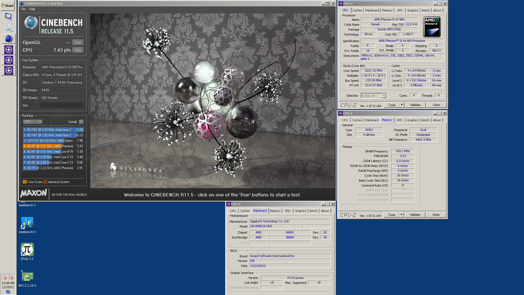Click the brown Identical System swatch
This screenshot has width=524, height=295.
[x=45, y=182]
